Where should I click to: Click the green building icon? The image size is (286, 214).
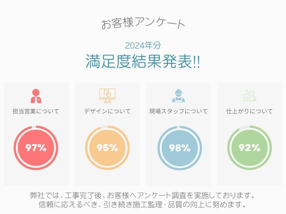click(250, 96)
